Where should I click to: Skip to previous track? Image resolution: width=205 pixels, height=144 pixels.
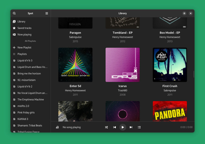point(115,127)
